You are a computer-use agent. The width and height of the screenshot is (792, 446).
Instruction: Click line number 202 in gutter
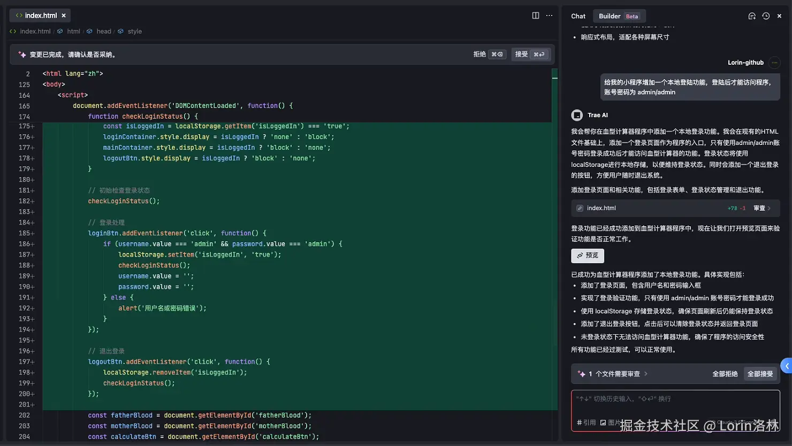tap(25, 415)
